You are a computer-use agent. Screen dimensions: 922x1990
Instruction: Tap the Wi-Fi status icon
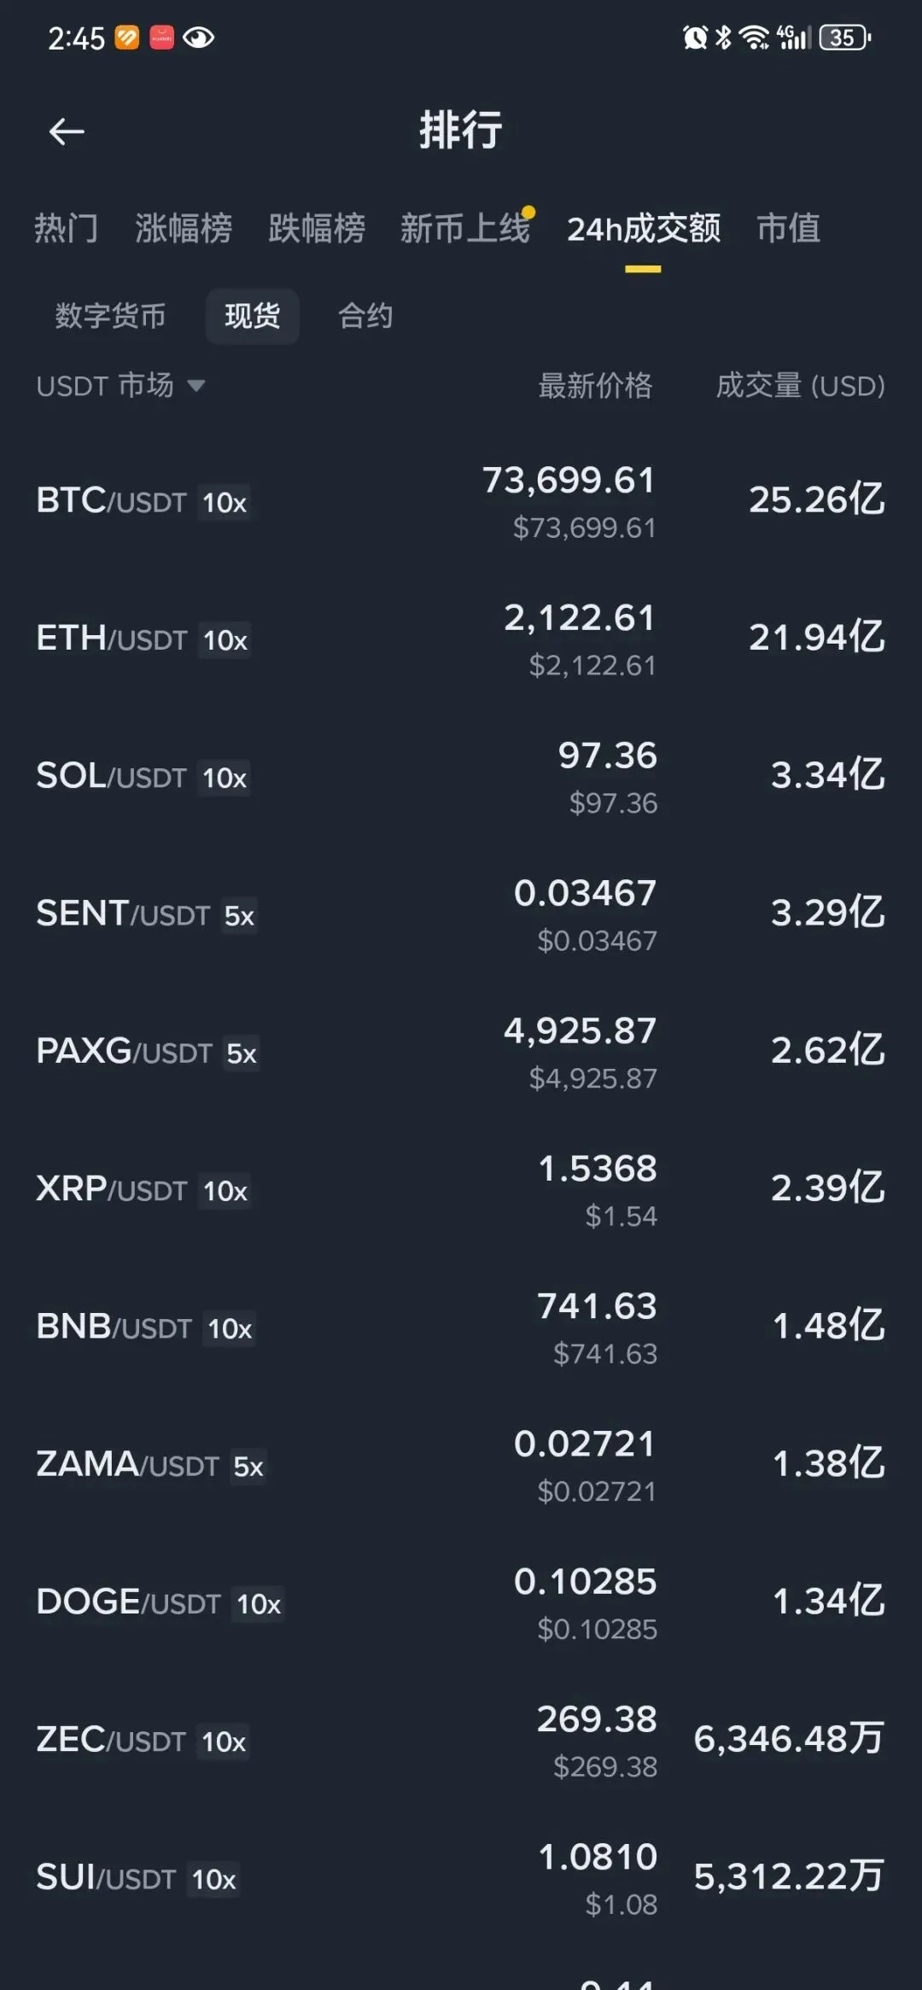coord(754,38)
